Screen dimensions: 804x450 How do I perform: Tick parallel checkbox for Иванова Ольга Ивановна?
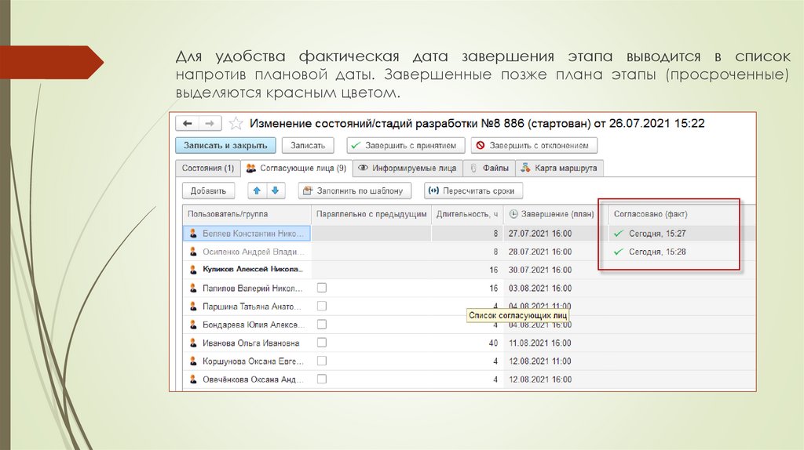[321, 343]
